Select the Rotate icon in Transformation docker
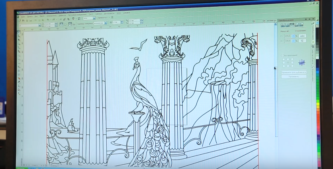 click(x=287, y=25)
